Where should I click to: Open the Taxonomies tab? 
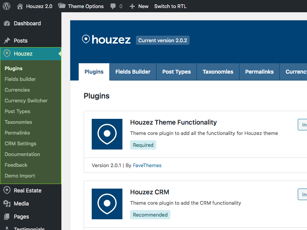[218, 72]
